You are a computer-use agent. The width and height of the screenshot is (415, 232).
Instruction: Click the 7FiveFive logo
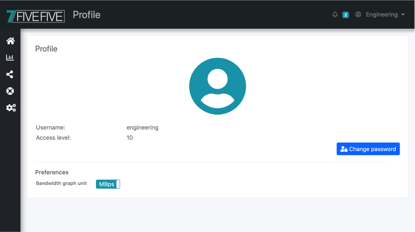click(x=35, y=16)
